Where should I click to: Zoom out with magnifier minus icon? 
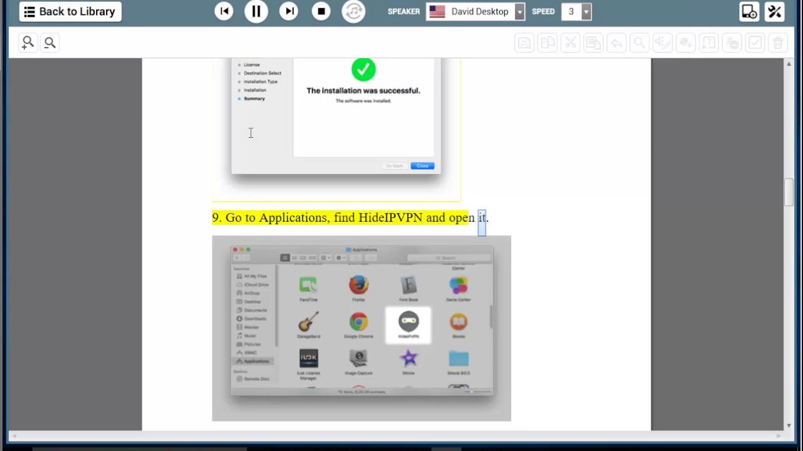pos(50,43)
